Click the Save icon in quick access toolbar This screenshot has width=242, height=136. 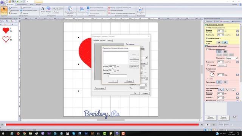(x=12, y=2)
